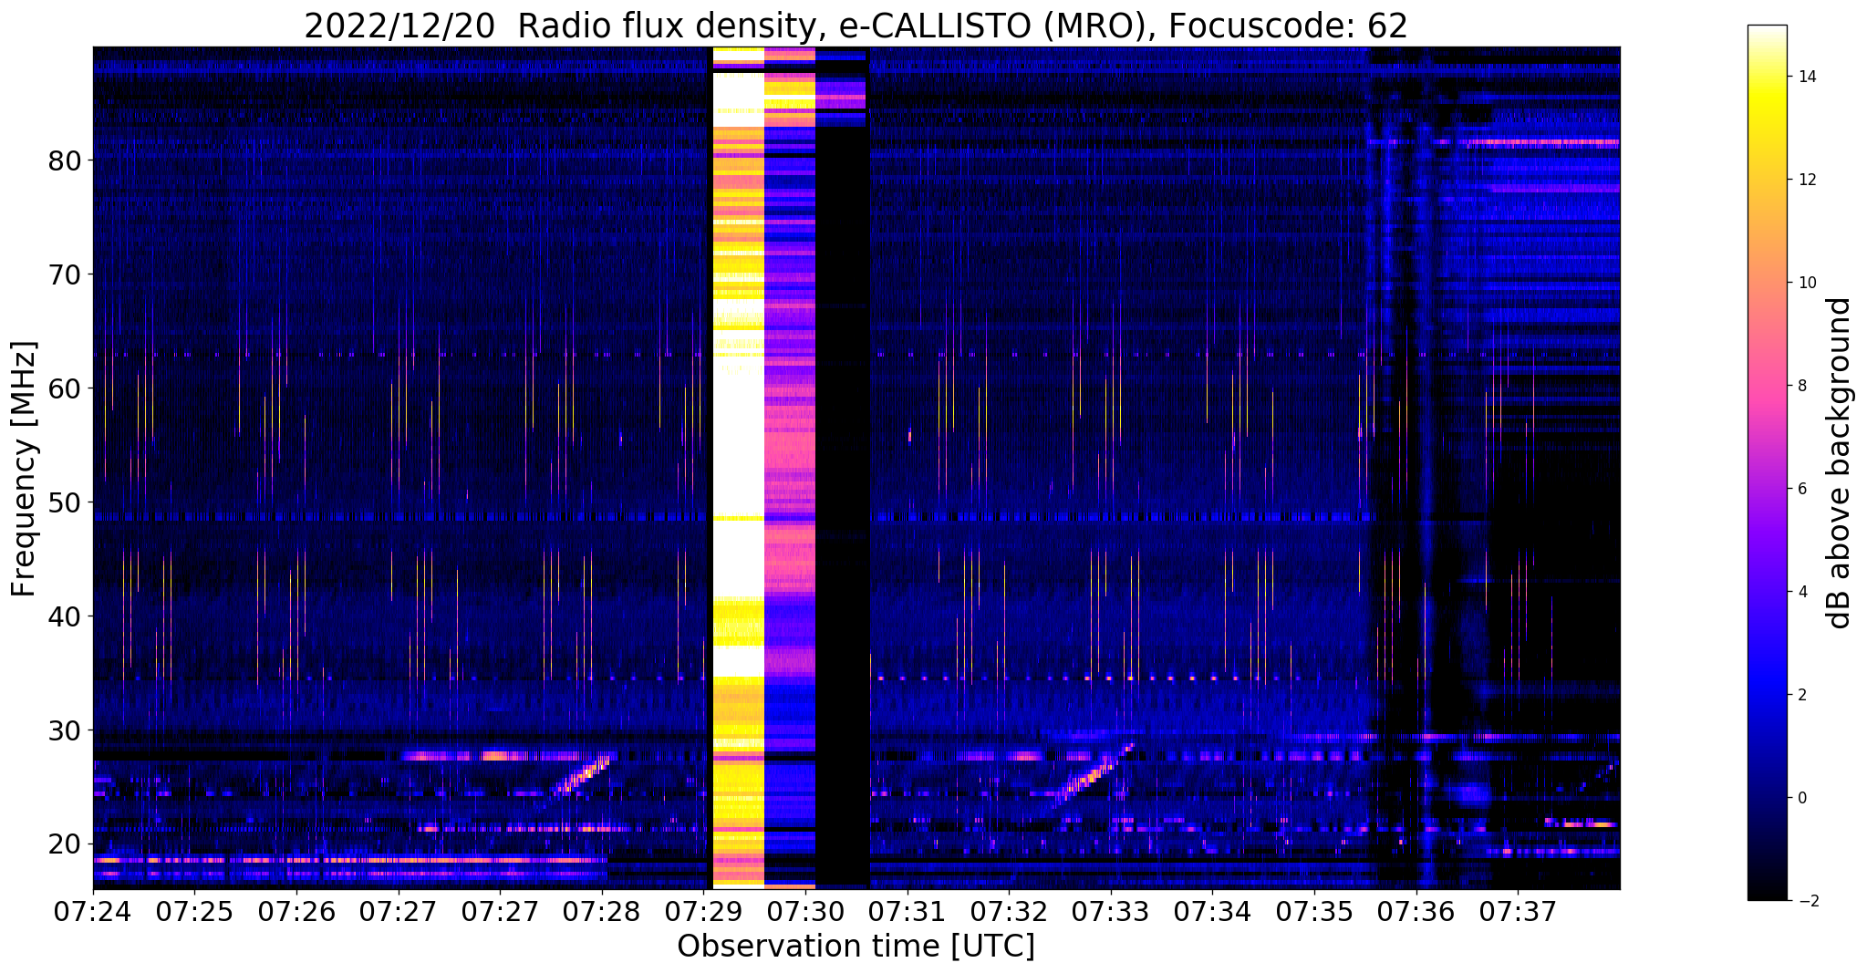Click the 07:34 time tick label
The height and width of the screenshot is (973, 1867).
click(x=1213, y=911)
